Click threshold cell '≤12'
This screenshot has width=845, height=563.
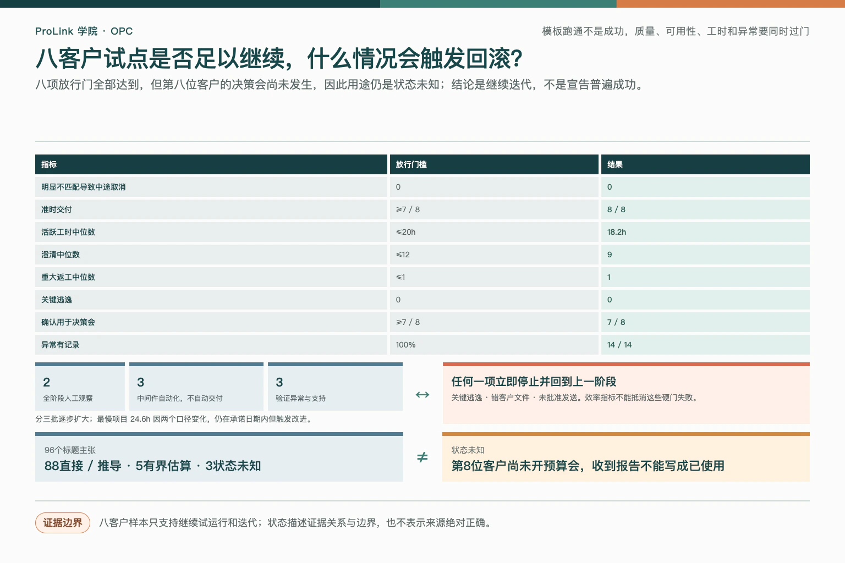(494, 255)
